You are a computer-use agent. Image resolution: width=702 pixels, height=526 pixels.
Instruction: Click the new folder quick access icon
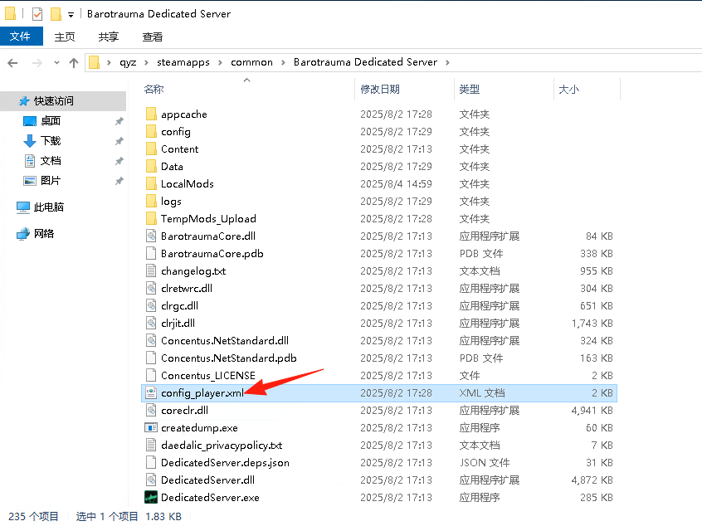point(56,14)
